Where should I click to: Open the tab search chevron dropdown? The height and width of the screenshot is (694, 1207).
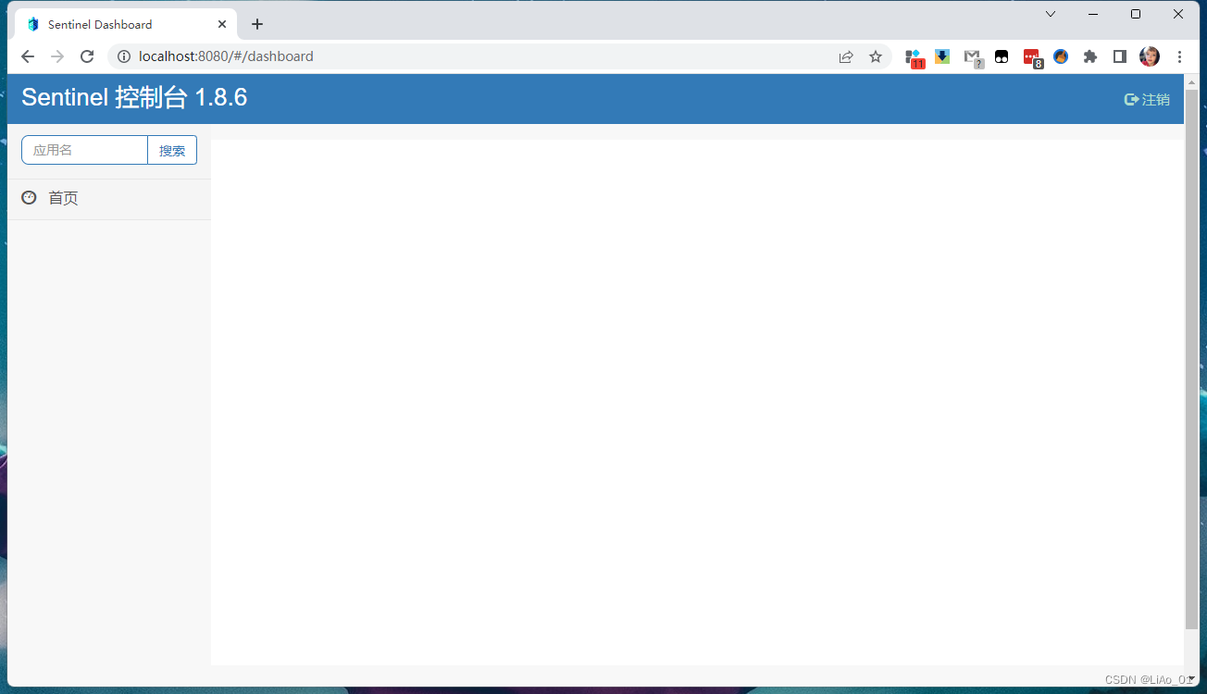tap(1051, 14)
